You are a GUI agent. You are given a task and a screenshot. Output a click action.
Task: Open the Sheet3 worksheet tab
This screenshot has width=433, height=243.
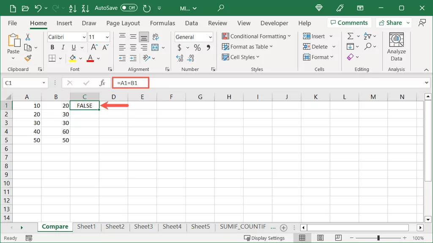pyautogui.click(x=143, y=227)
